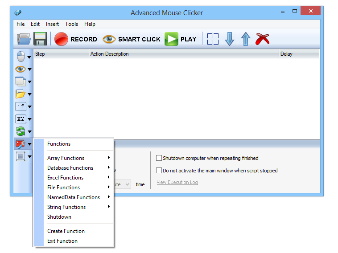Open the Excel Functions submenu
Image resolution: width=338 pixels, height=253 pixels.
[x=73, y=178]
